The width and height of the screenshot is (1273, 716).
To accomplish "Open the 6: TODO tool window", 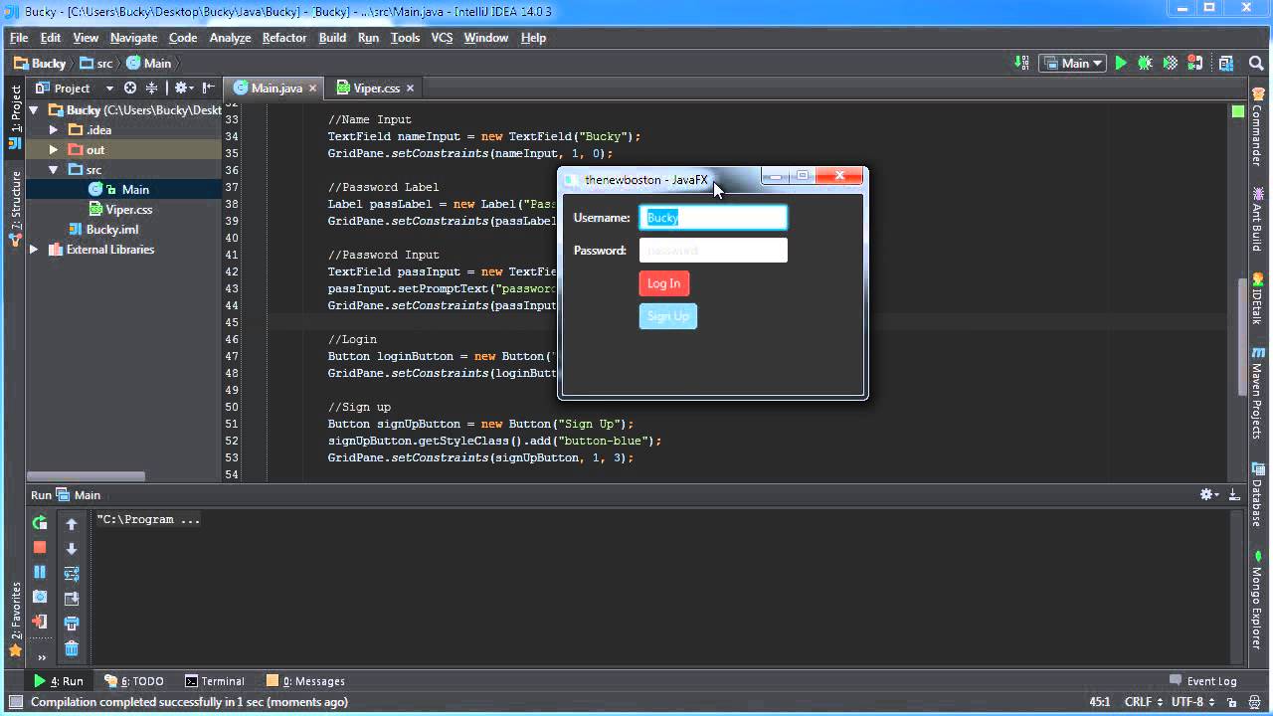I will point(133,681).
